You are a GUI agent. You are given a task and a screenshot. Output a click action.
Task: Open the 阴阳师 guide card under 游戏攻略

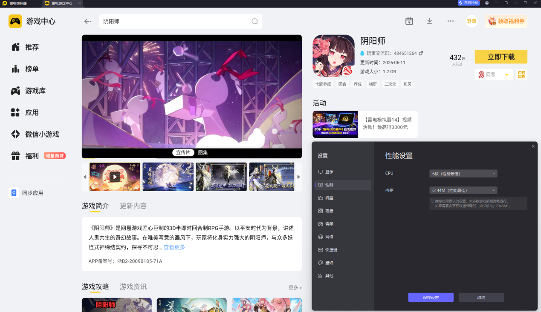(x=117, y=305)
